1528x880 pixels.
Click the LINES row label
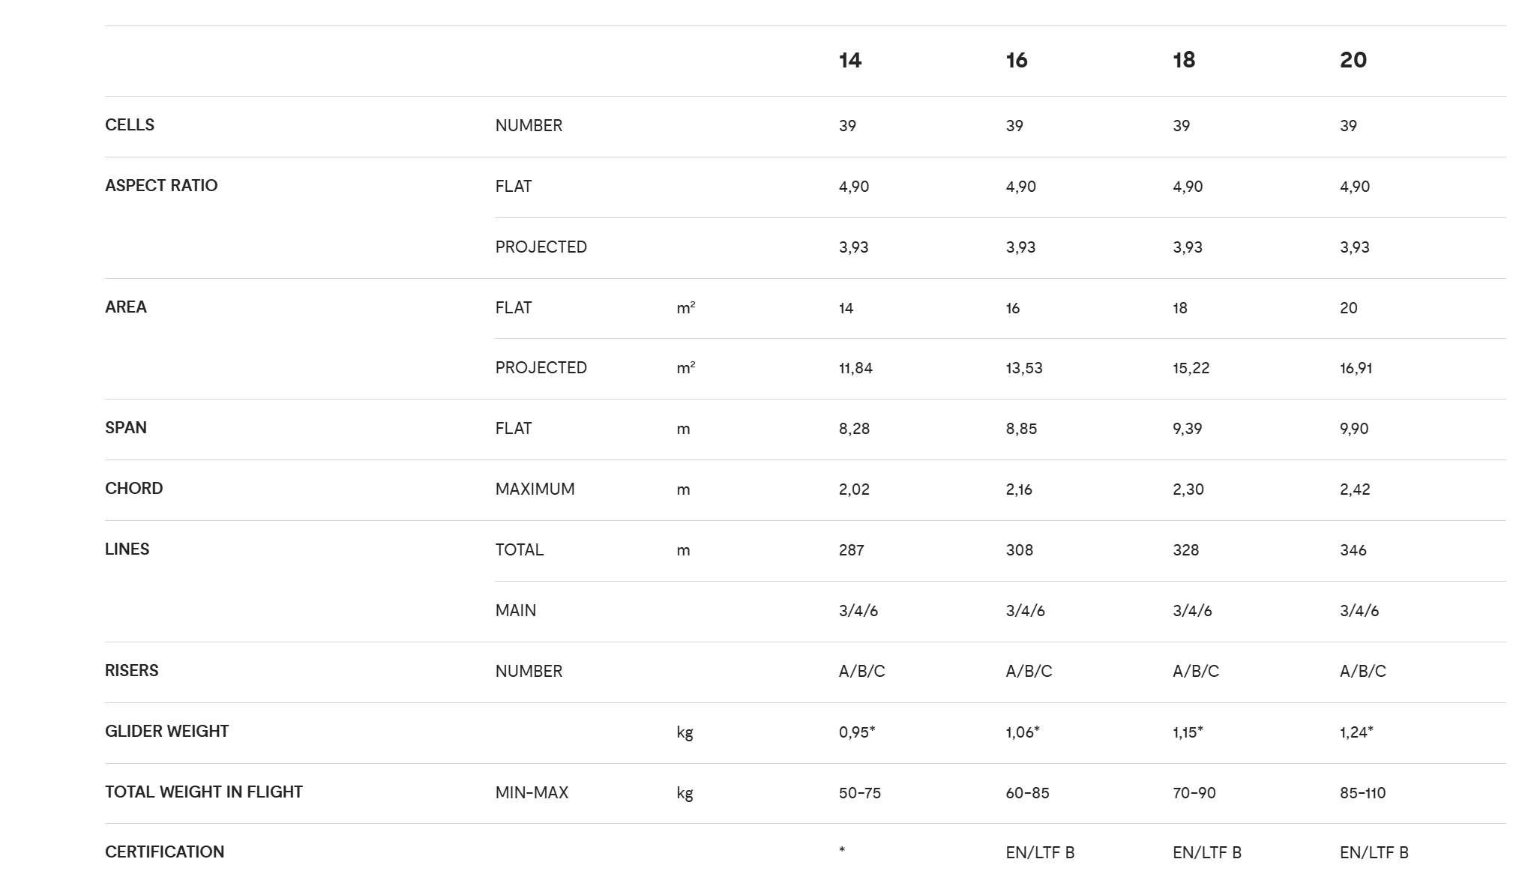[127, 549]
